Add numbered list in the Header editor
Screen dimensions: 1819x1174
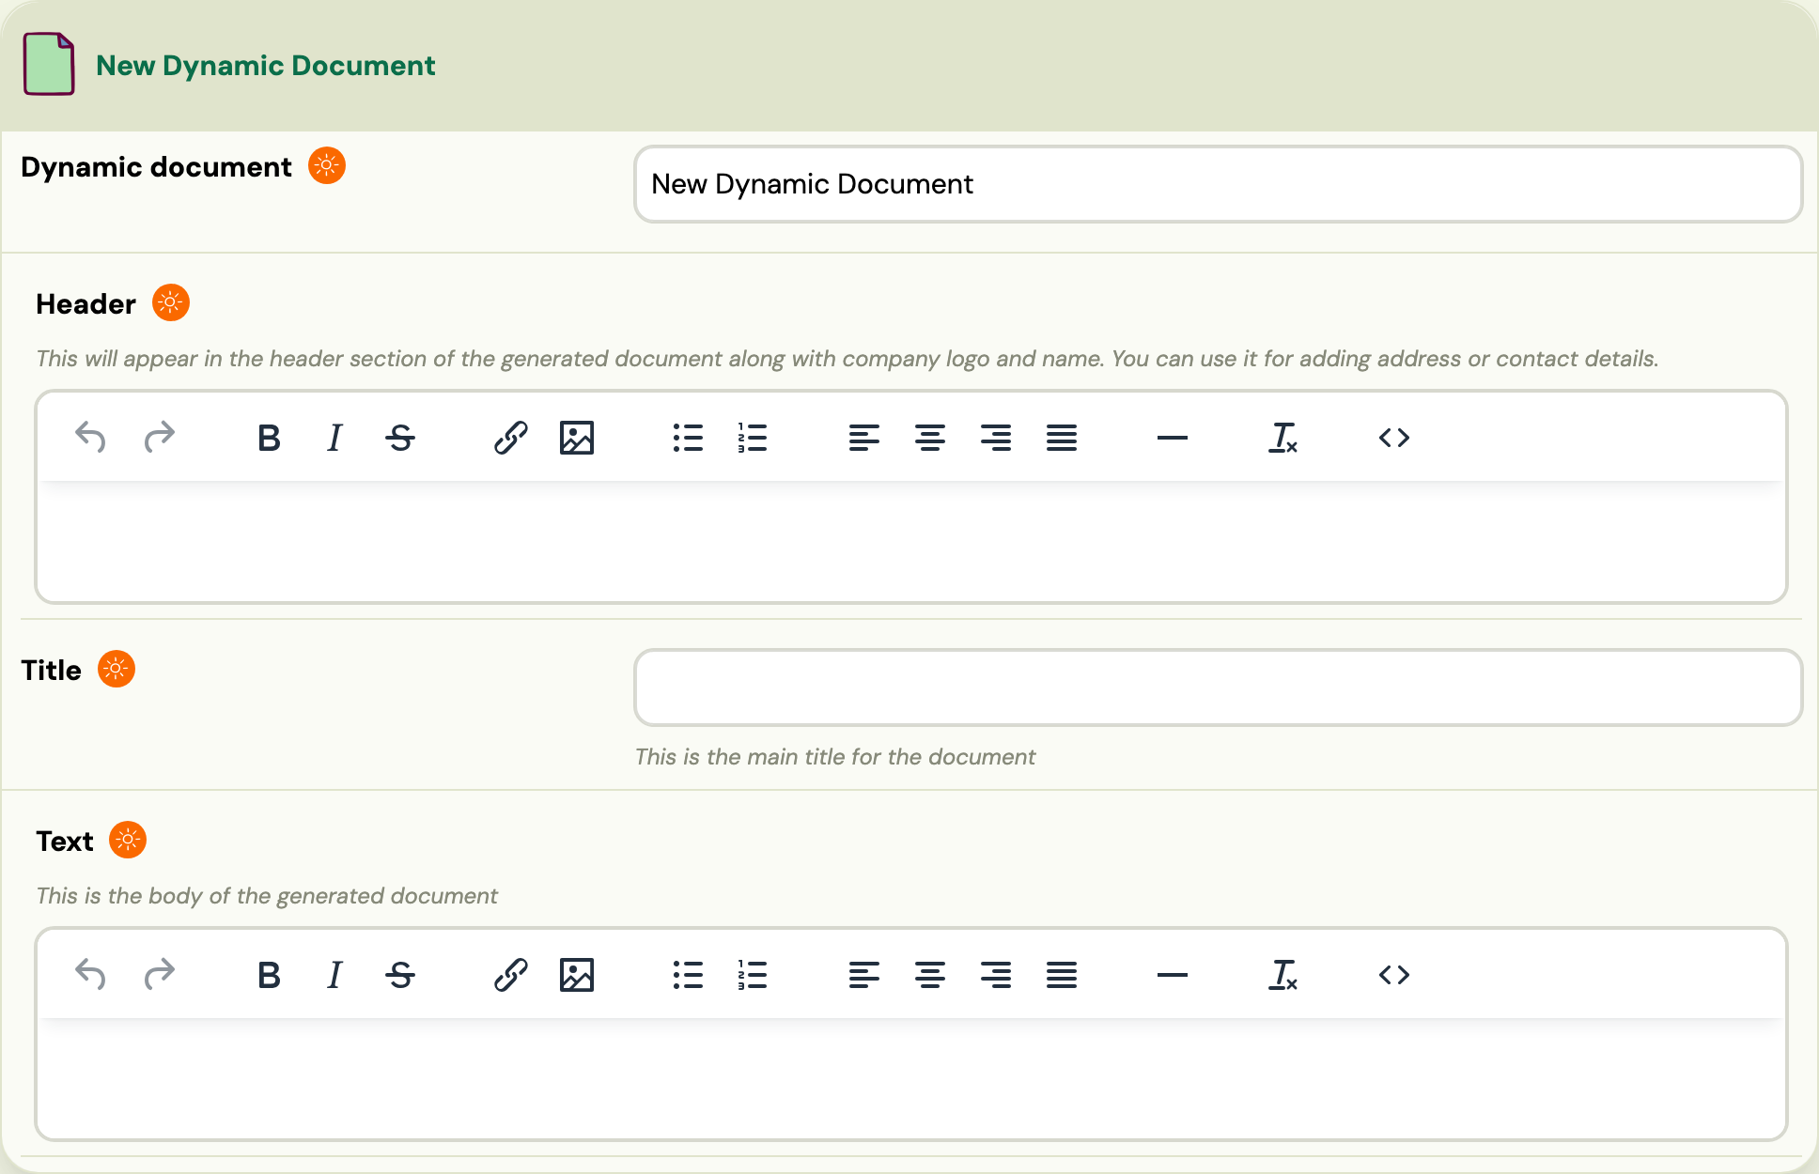754,438
